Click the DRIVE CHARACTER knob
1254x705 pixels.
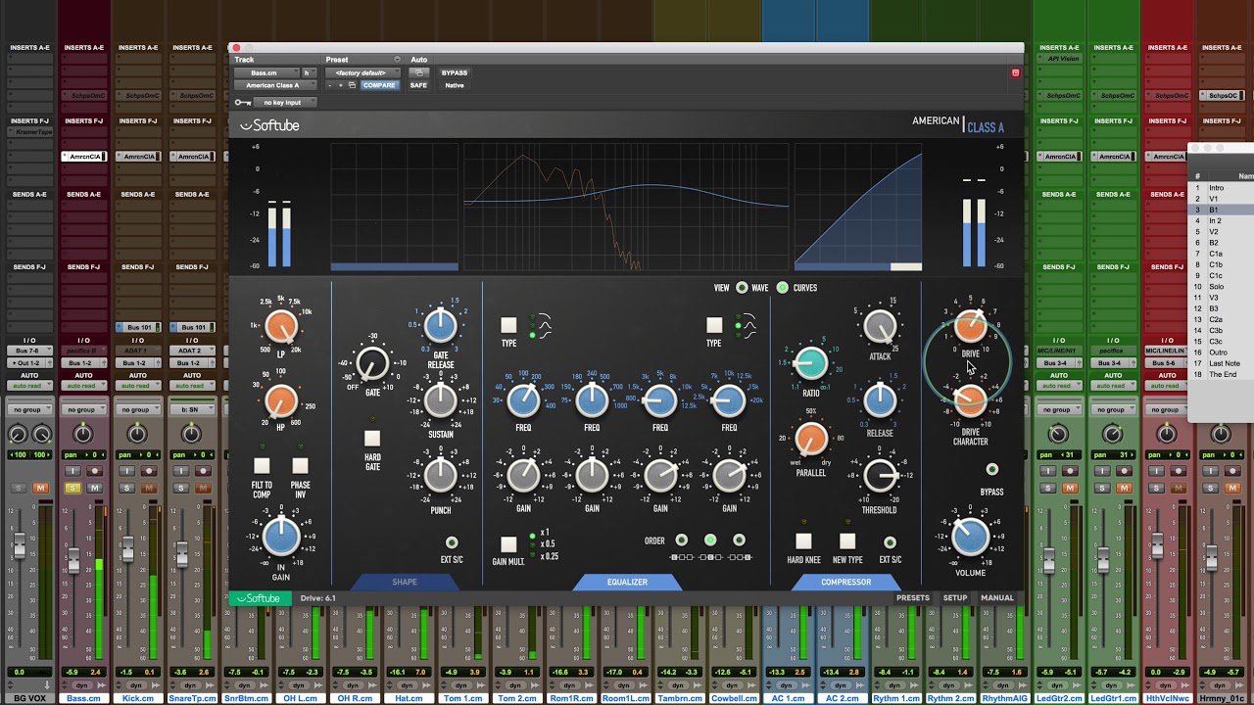tap(970, 399)
